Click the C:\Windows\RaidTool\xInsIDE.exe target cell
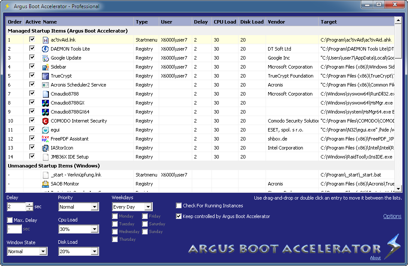The height and width of the screenshot is (266, 408). (357, 157)
